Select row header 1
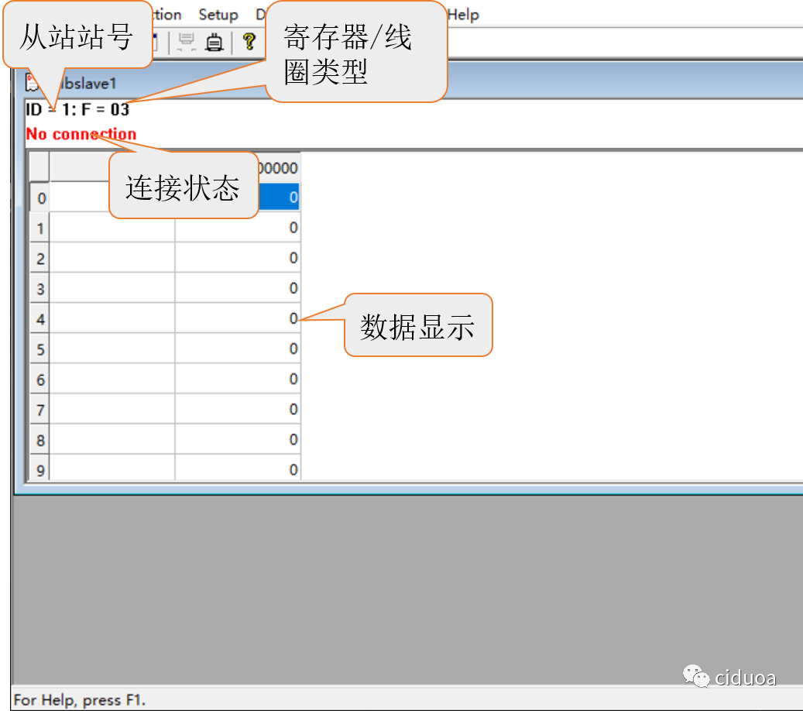The height and width of the screenshot is (711, 803). coord(40,228)
